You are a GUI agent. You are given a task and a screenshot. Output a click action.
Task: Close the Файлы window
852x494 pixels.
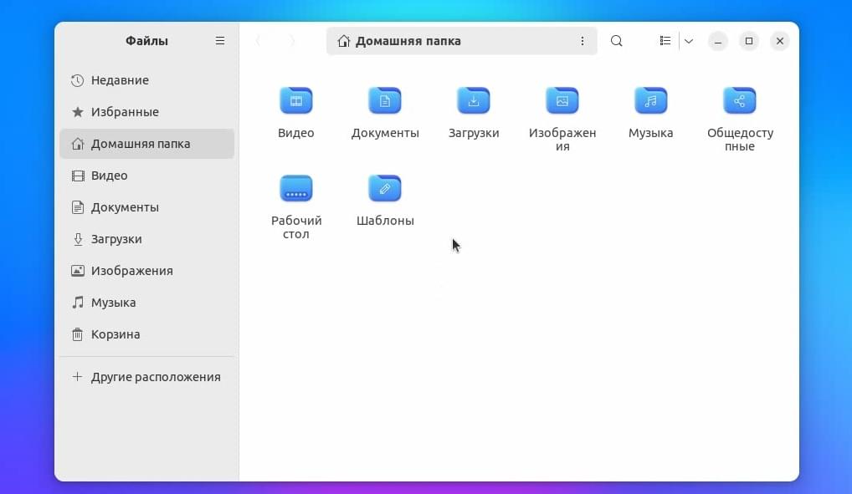pyautogui.click(x=780, y=41)
